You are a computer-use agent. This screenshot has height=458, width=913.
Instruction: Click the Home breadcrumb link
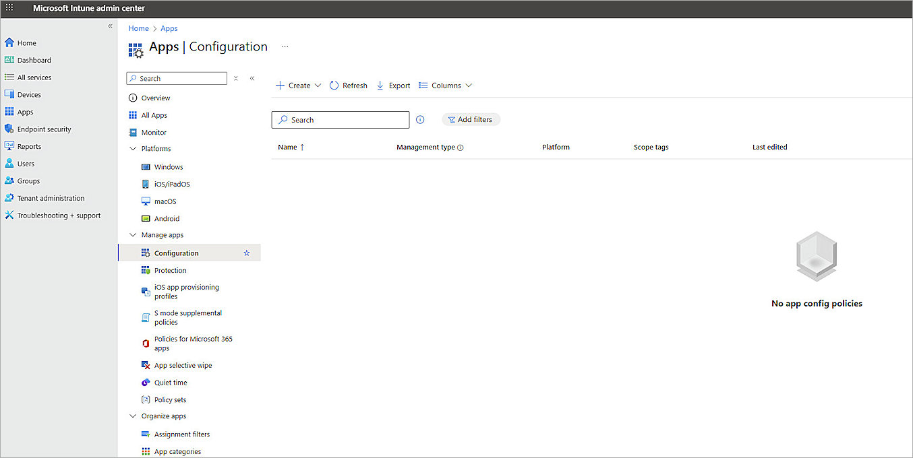pos(139,28)
